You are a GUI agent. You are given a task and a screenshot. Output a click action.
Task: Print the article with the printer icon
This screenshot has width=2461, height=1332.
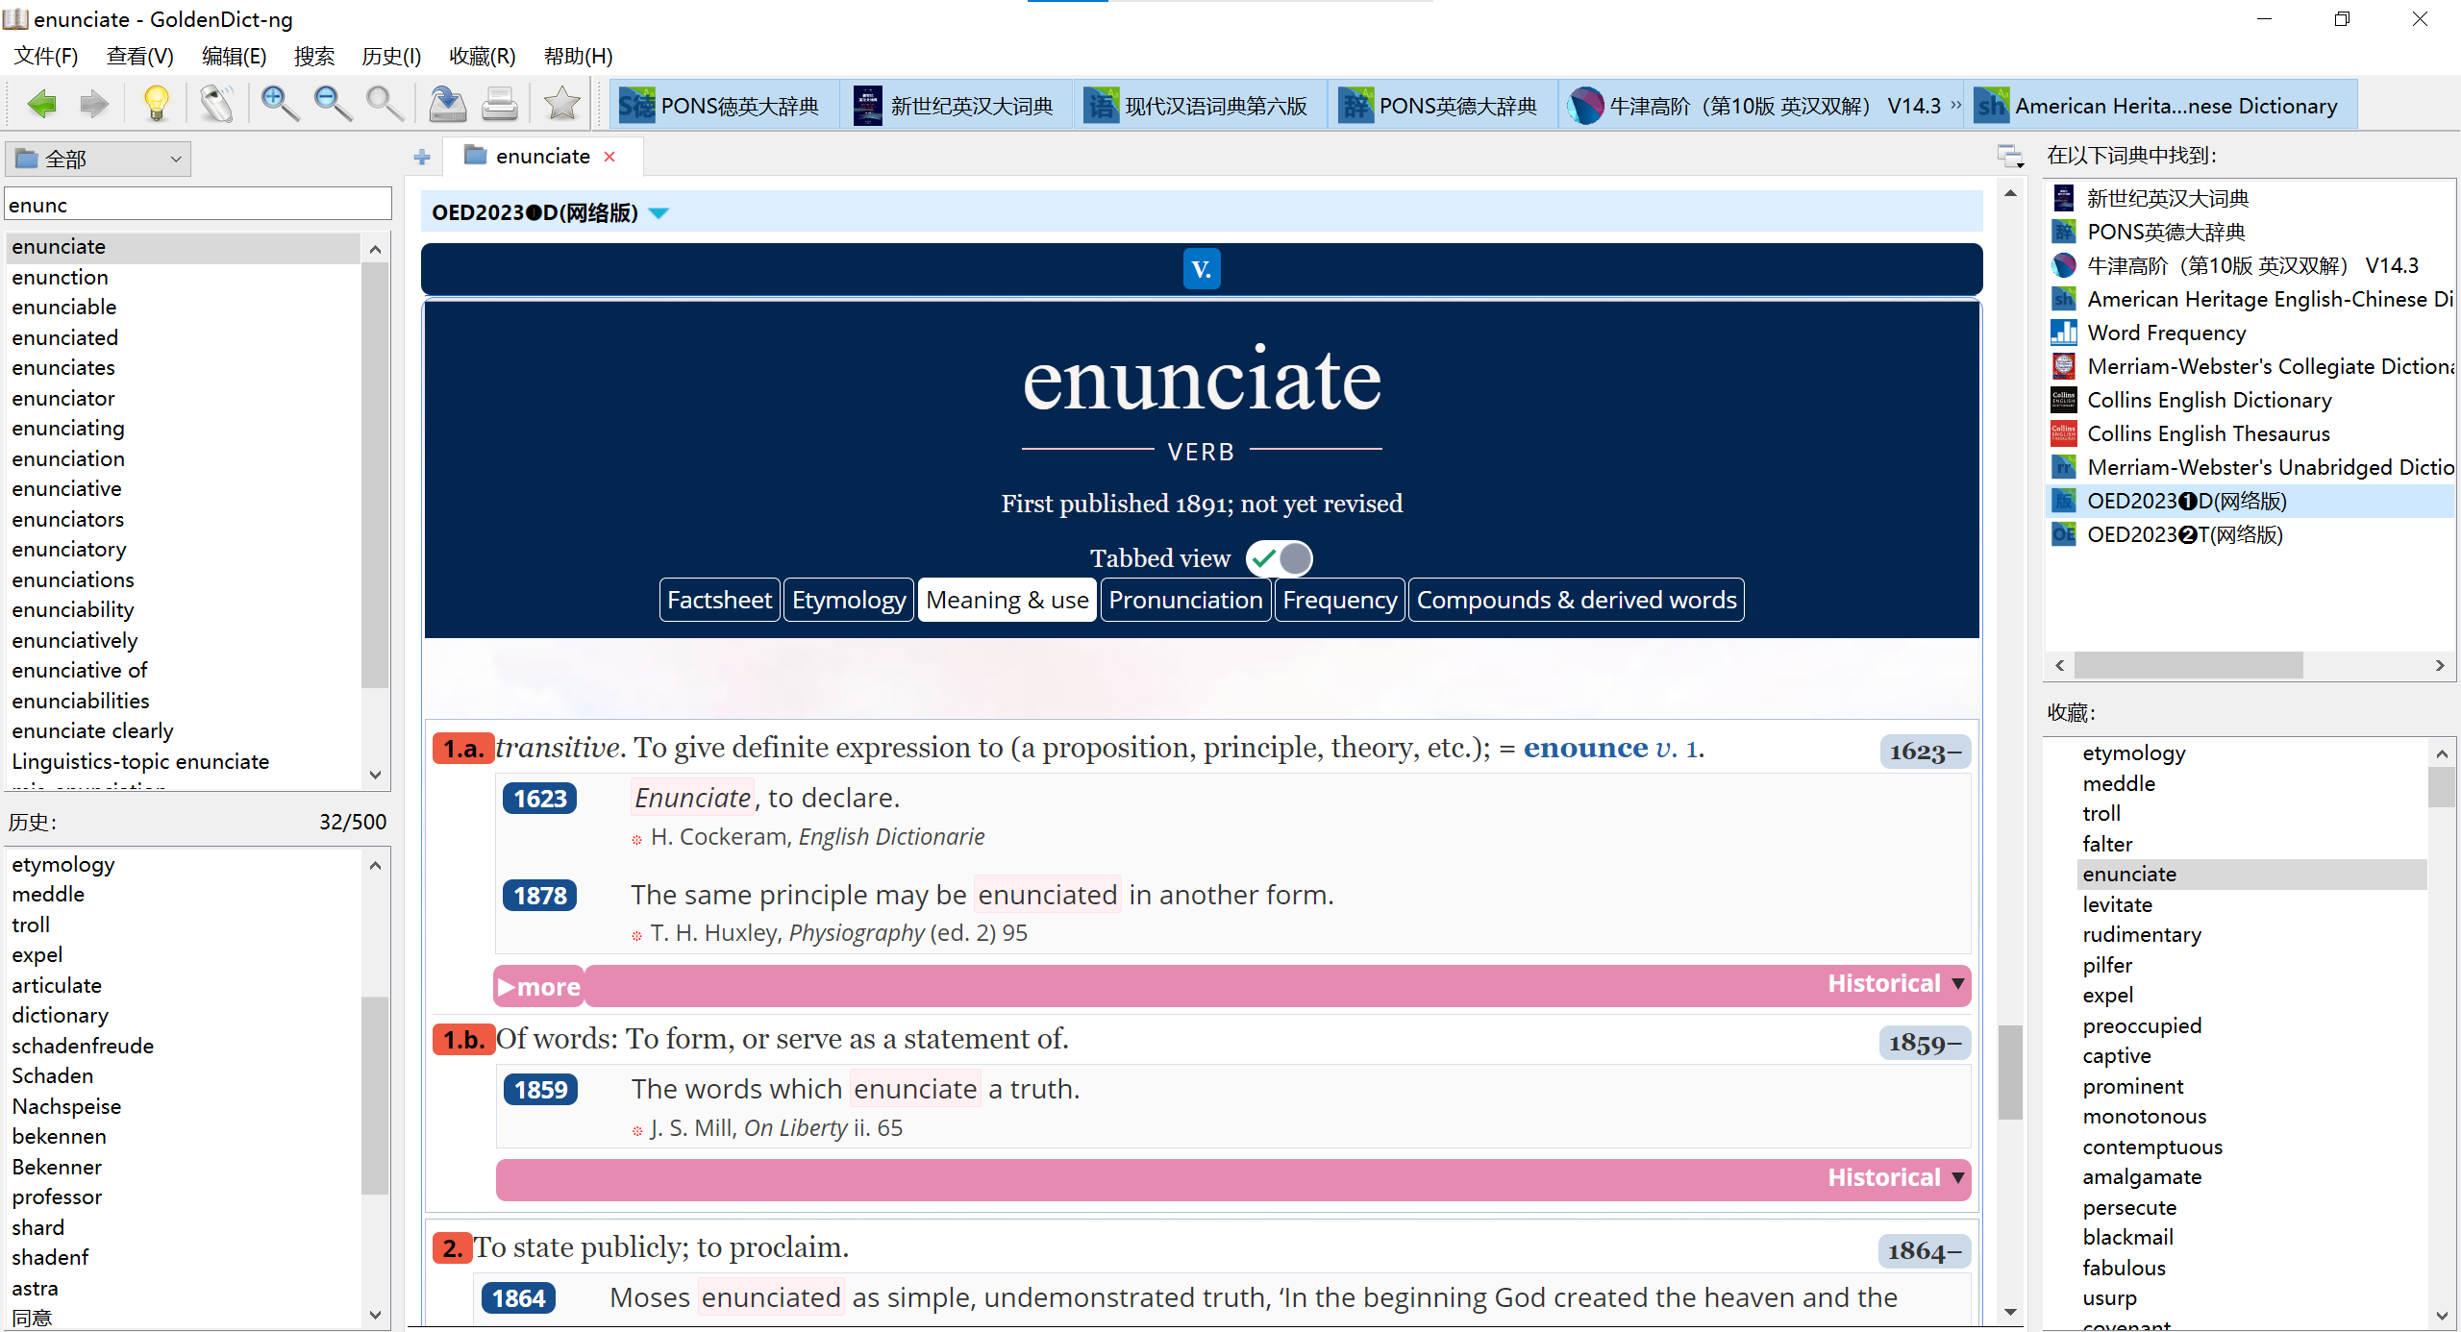[x=500, y=104]
